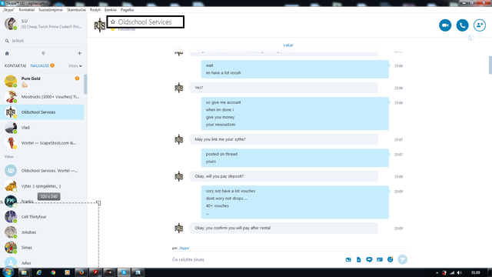The image size is (492, 277).
Task: Open the send-via 'Skype' selector link
Action: (184, 248)
